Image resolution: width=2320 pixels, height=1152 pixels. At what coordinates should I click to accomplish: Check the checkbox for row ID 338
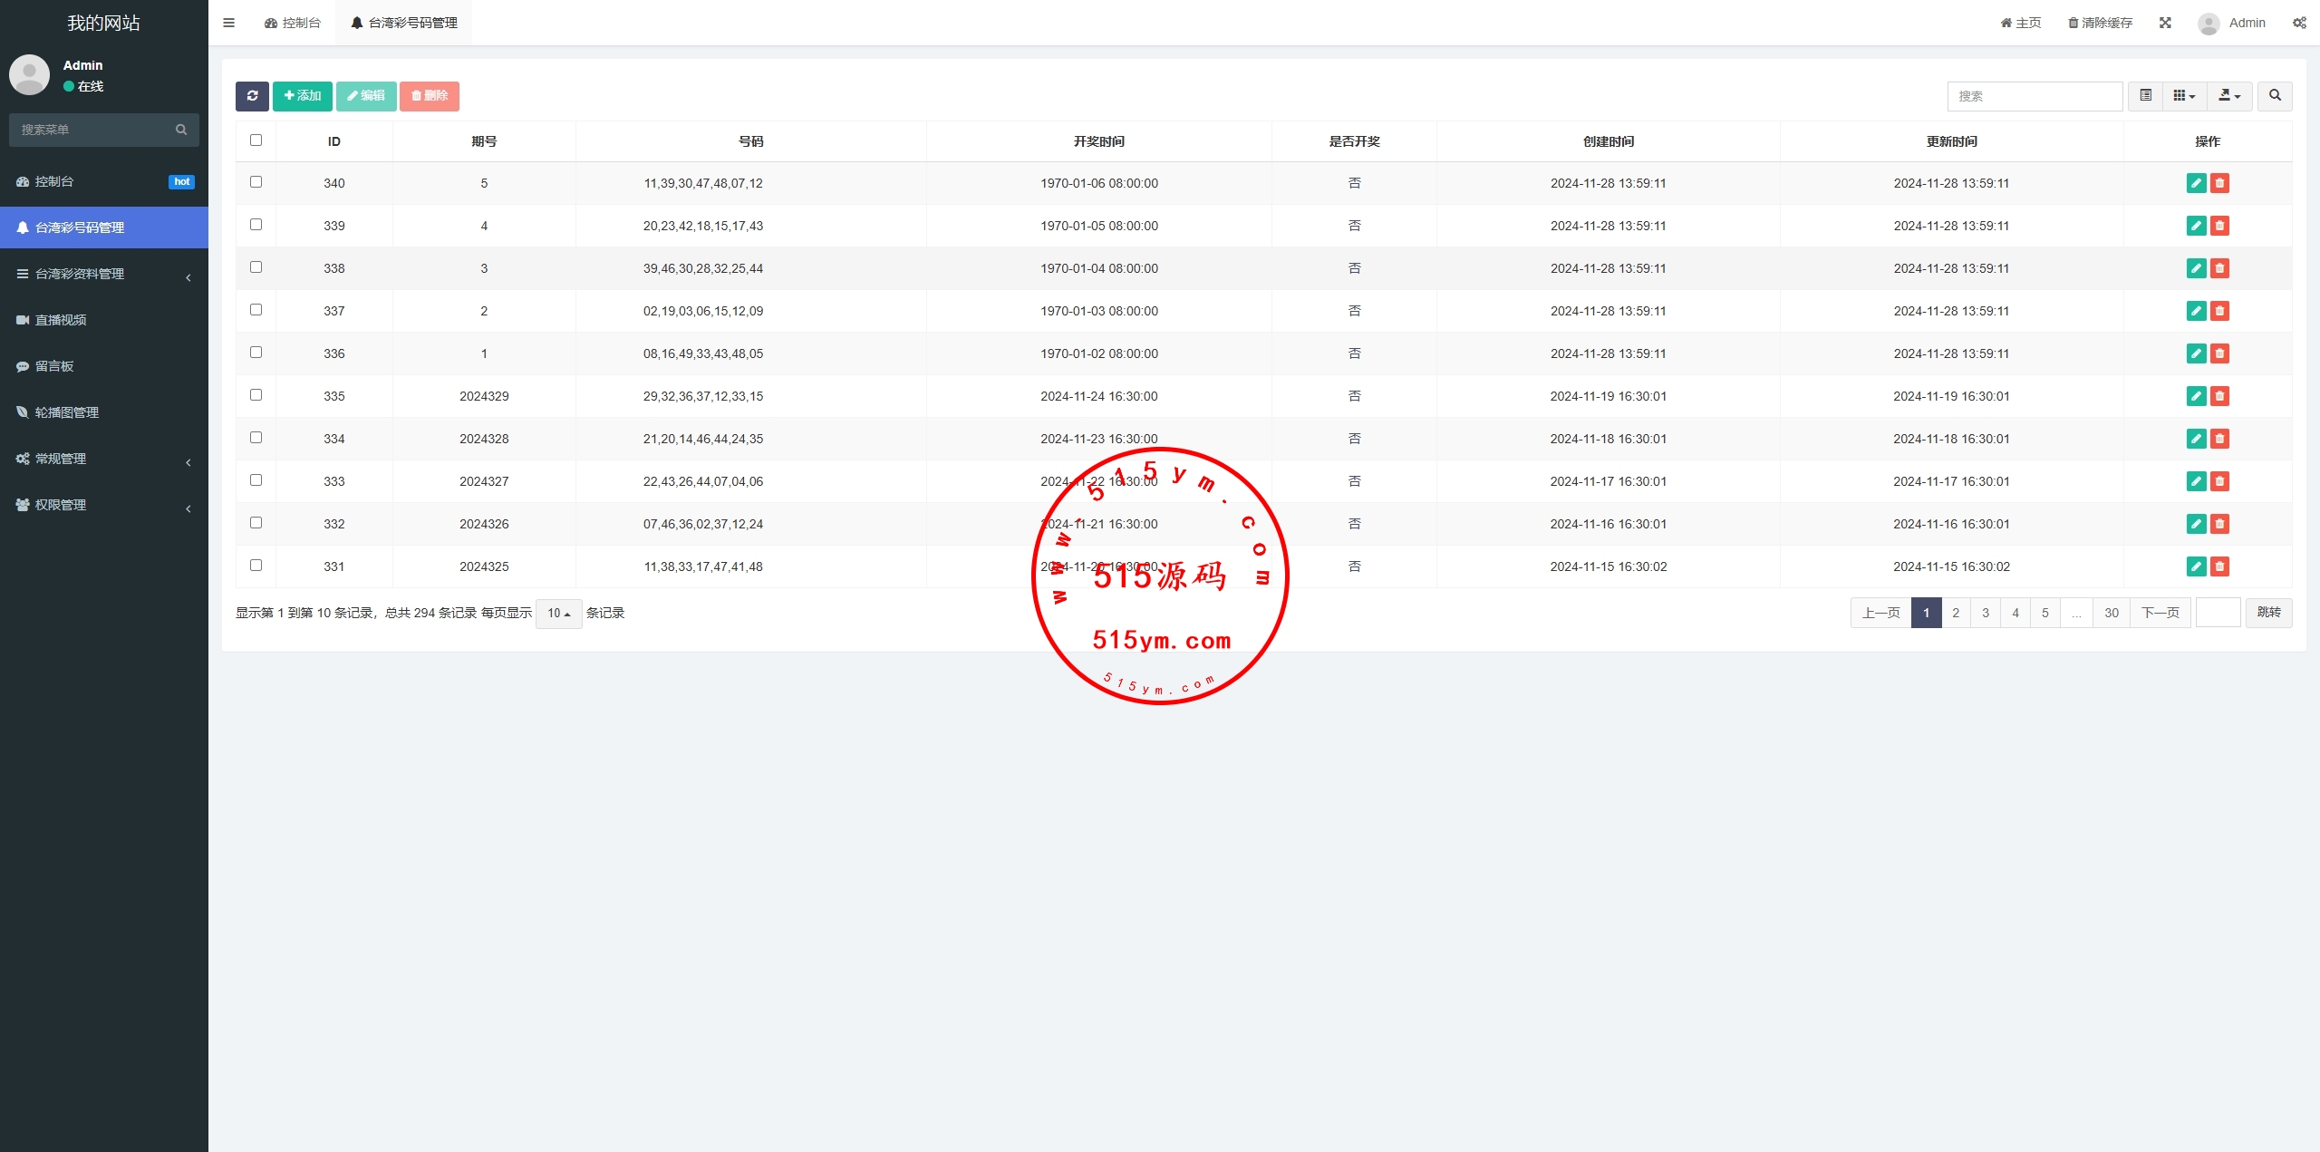tap(256, 267)
